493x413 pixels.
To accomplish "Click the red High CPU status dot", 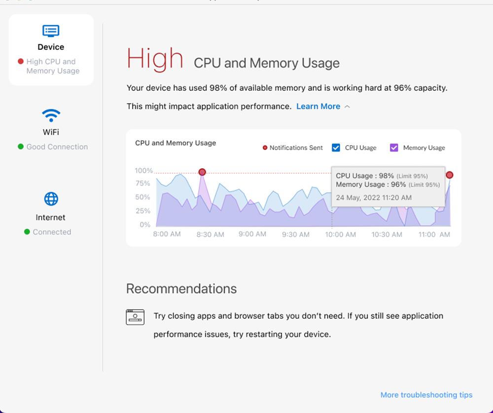I will click(21, 62).
